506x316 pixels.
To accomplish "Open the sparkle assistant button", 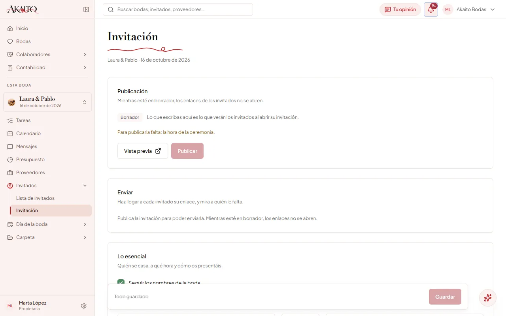I will [x=488, y=298].
